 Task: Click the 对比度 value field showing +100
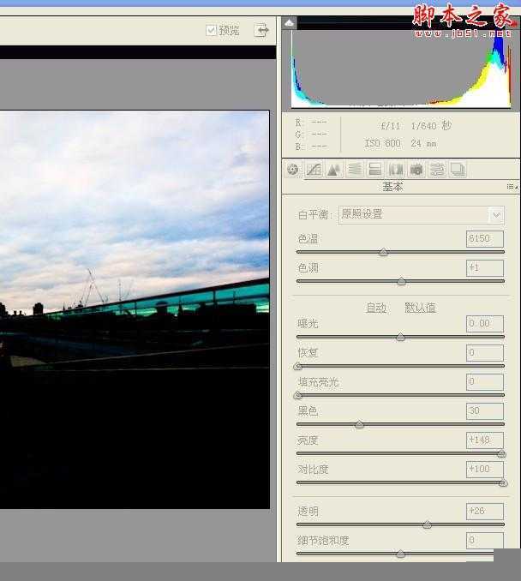(x=485, y=470)
